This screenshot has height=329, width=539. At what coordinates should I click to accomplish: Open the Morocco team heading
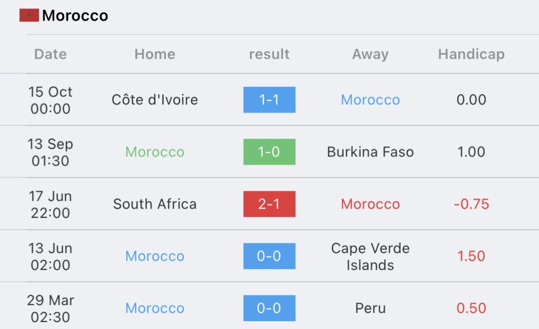[75, 15]
